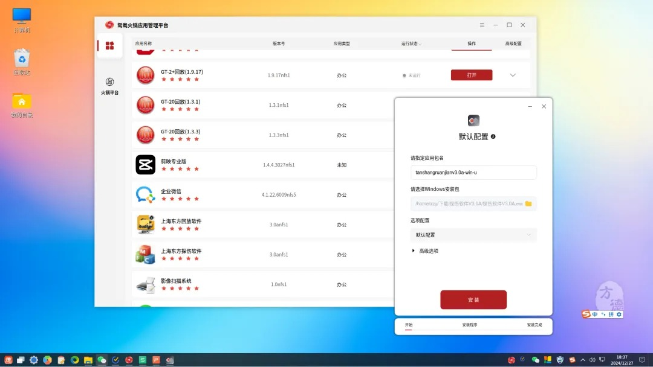Open the yellow folder picker for Windows安装包

coord(529,204)
